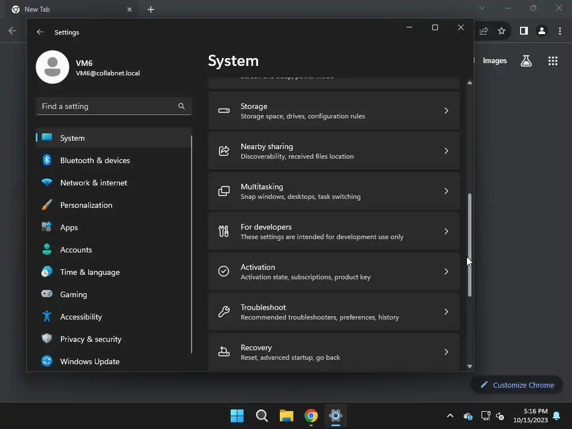The image size is (572, 429).
Task: Open Time & language settings
Action: pos(113,272)
